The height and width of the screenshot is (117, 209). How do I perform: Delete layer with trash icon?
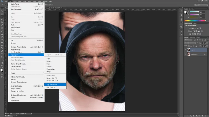tap(205, 116)
